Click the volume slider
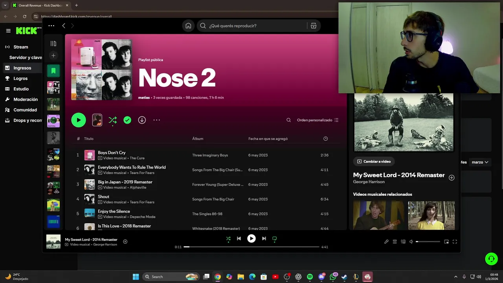 pyautogui.click(x=428, y=242)
